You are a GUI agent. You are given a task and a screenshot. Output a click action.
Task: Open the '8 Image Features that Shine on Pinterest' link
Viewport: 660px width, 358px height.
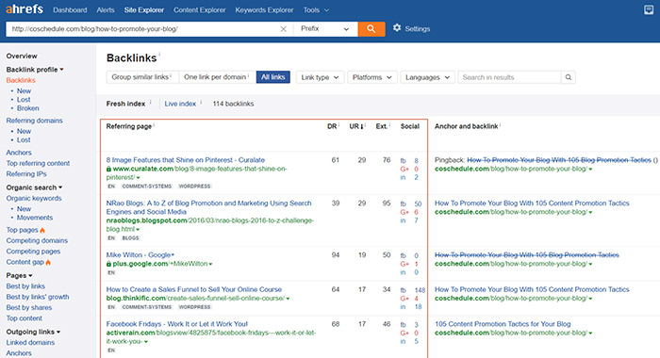pyautogui.click(x=185, y=160)
